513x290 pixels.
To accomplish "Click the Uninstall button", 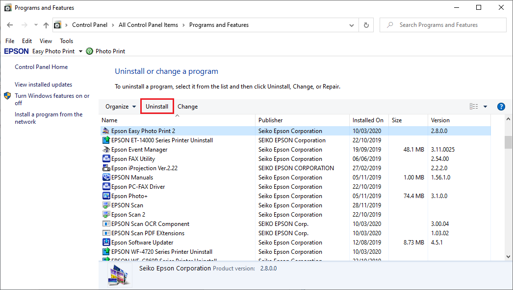I will 157,107.
